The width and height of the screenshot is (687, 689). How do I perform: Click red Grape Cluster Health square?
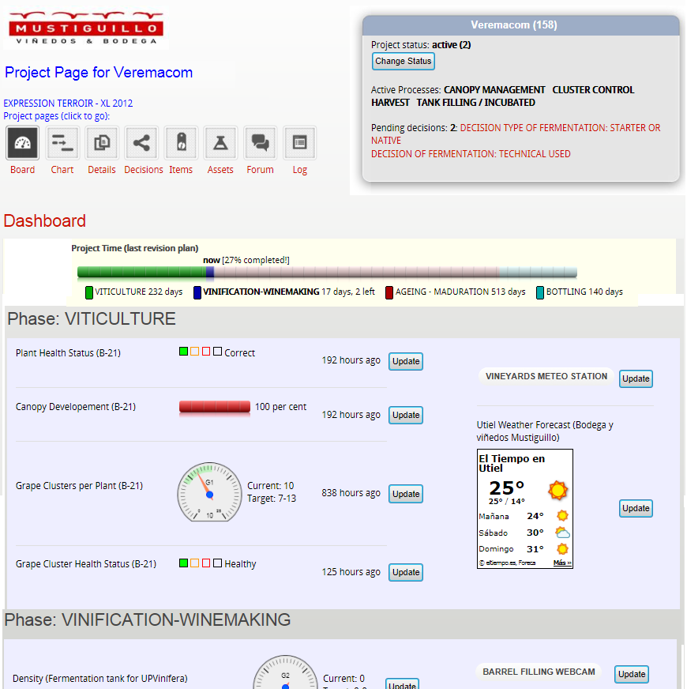pos(206,563)
